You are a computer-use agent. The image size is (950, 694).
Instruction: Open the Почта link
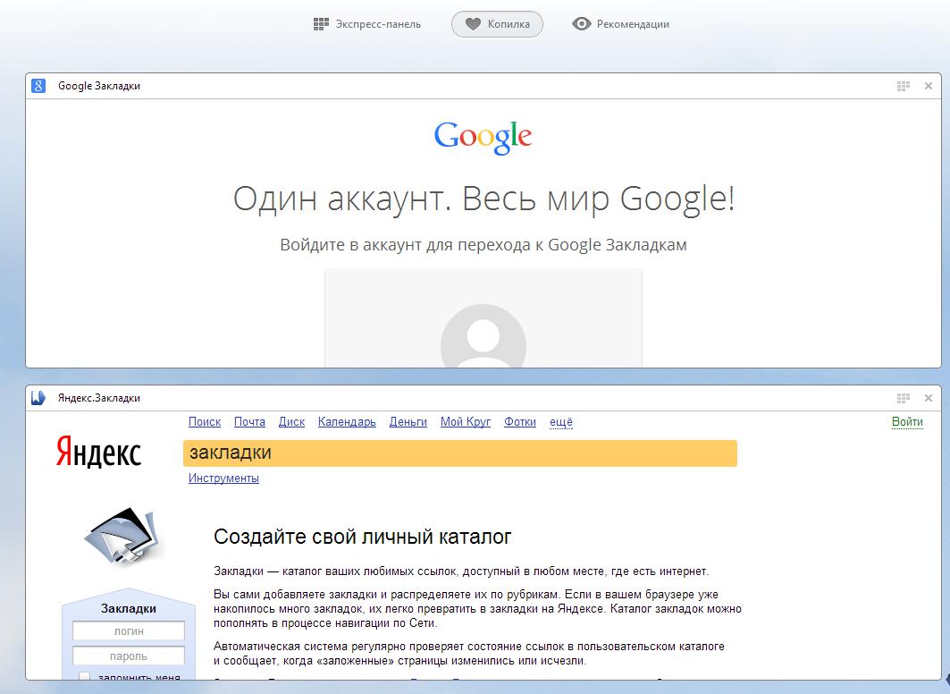[249, 422]
